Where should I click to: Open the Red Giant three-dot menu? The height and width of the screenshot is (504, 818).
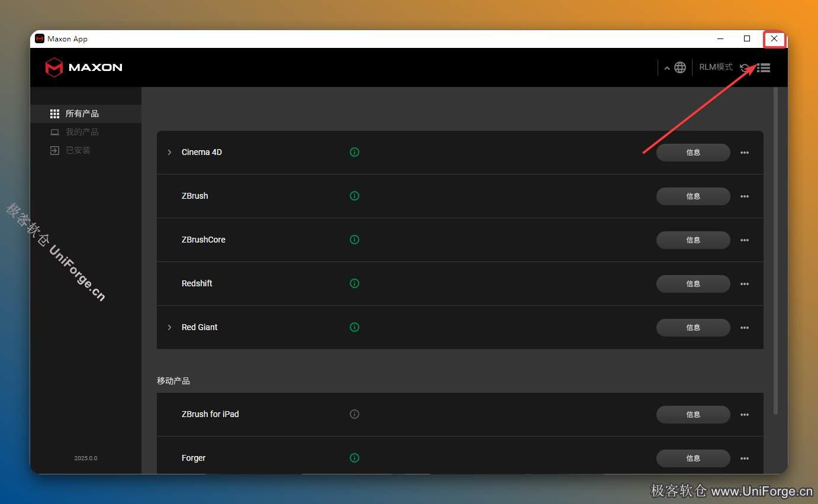[x=745, y=328]
